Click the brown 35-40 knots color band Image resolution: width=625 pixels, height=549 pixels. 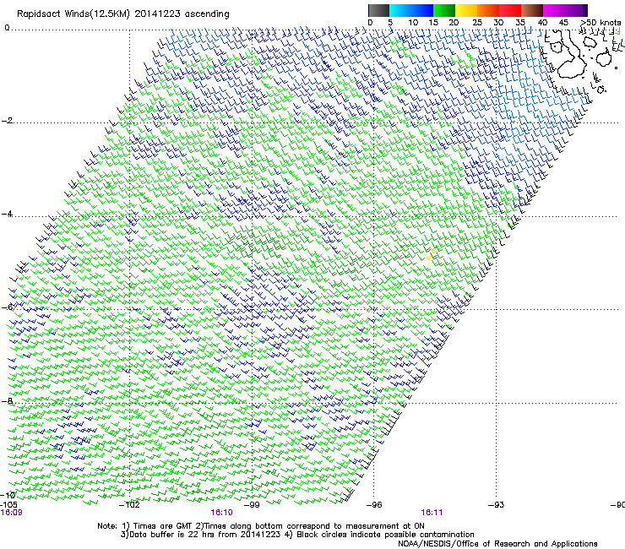pyautogui.click(x=532, y=10)
